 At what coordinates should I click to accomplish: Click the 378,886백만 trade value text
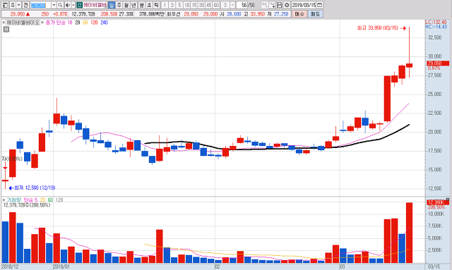(x=151, y=14)
